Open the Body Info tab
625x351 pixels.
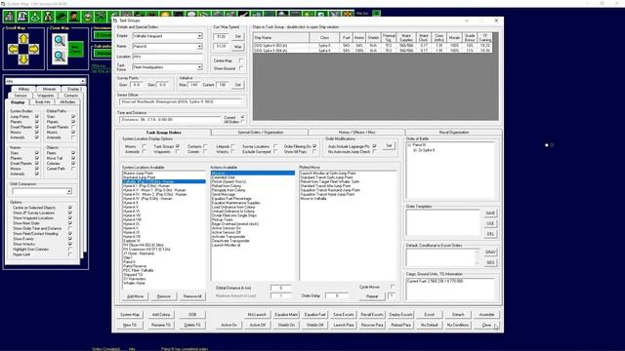pos(43,102)
